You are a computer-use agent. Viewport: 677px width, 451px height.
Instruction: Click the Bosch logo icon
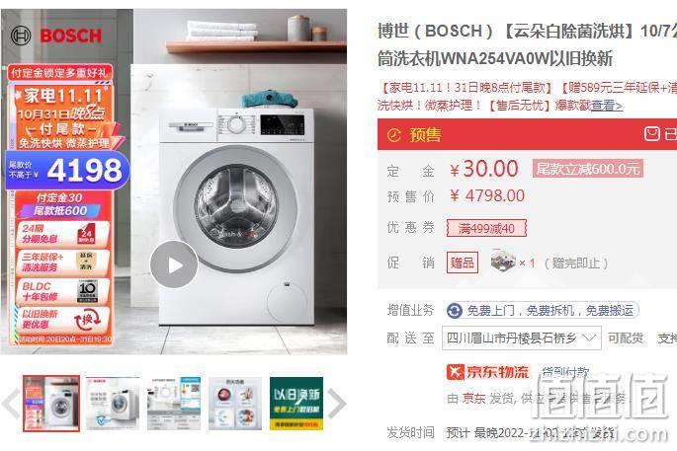(x=21, y=36)
